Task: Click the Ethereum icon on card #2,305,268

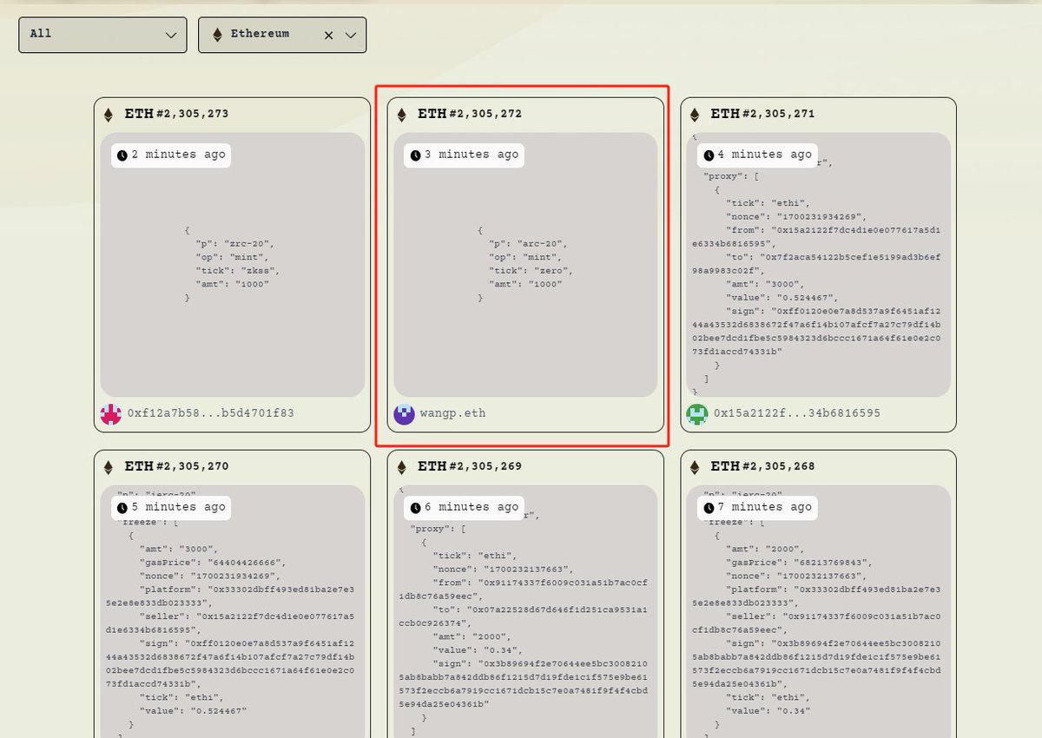Action: (695, 466)
